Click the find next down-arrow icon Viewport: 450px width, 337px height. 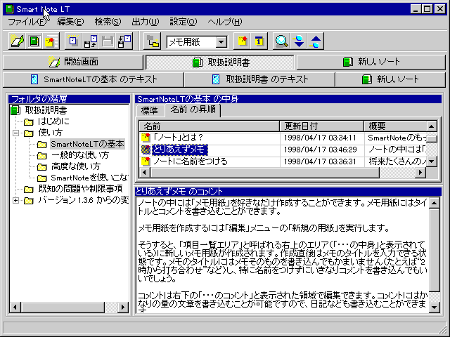(298, 41)
